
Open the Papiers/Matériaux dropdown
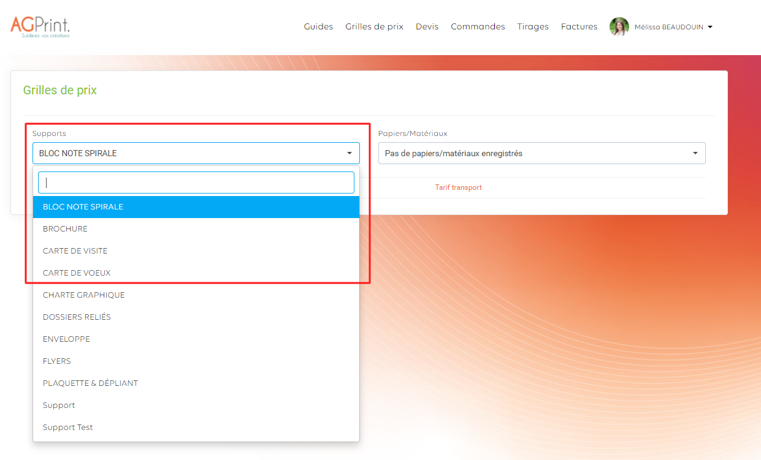click(x=541, y=153)
